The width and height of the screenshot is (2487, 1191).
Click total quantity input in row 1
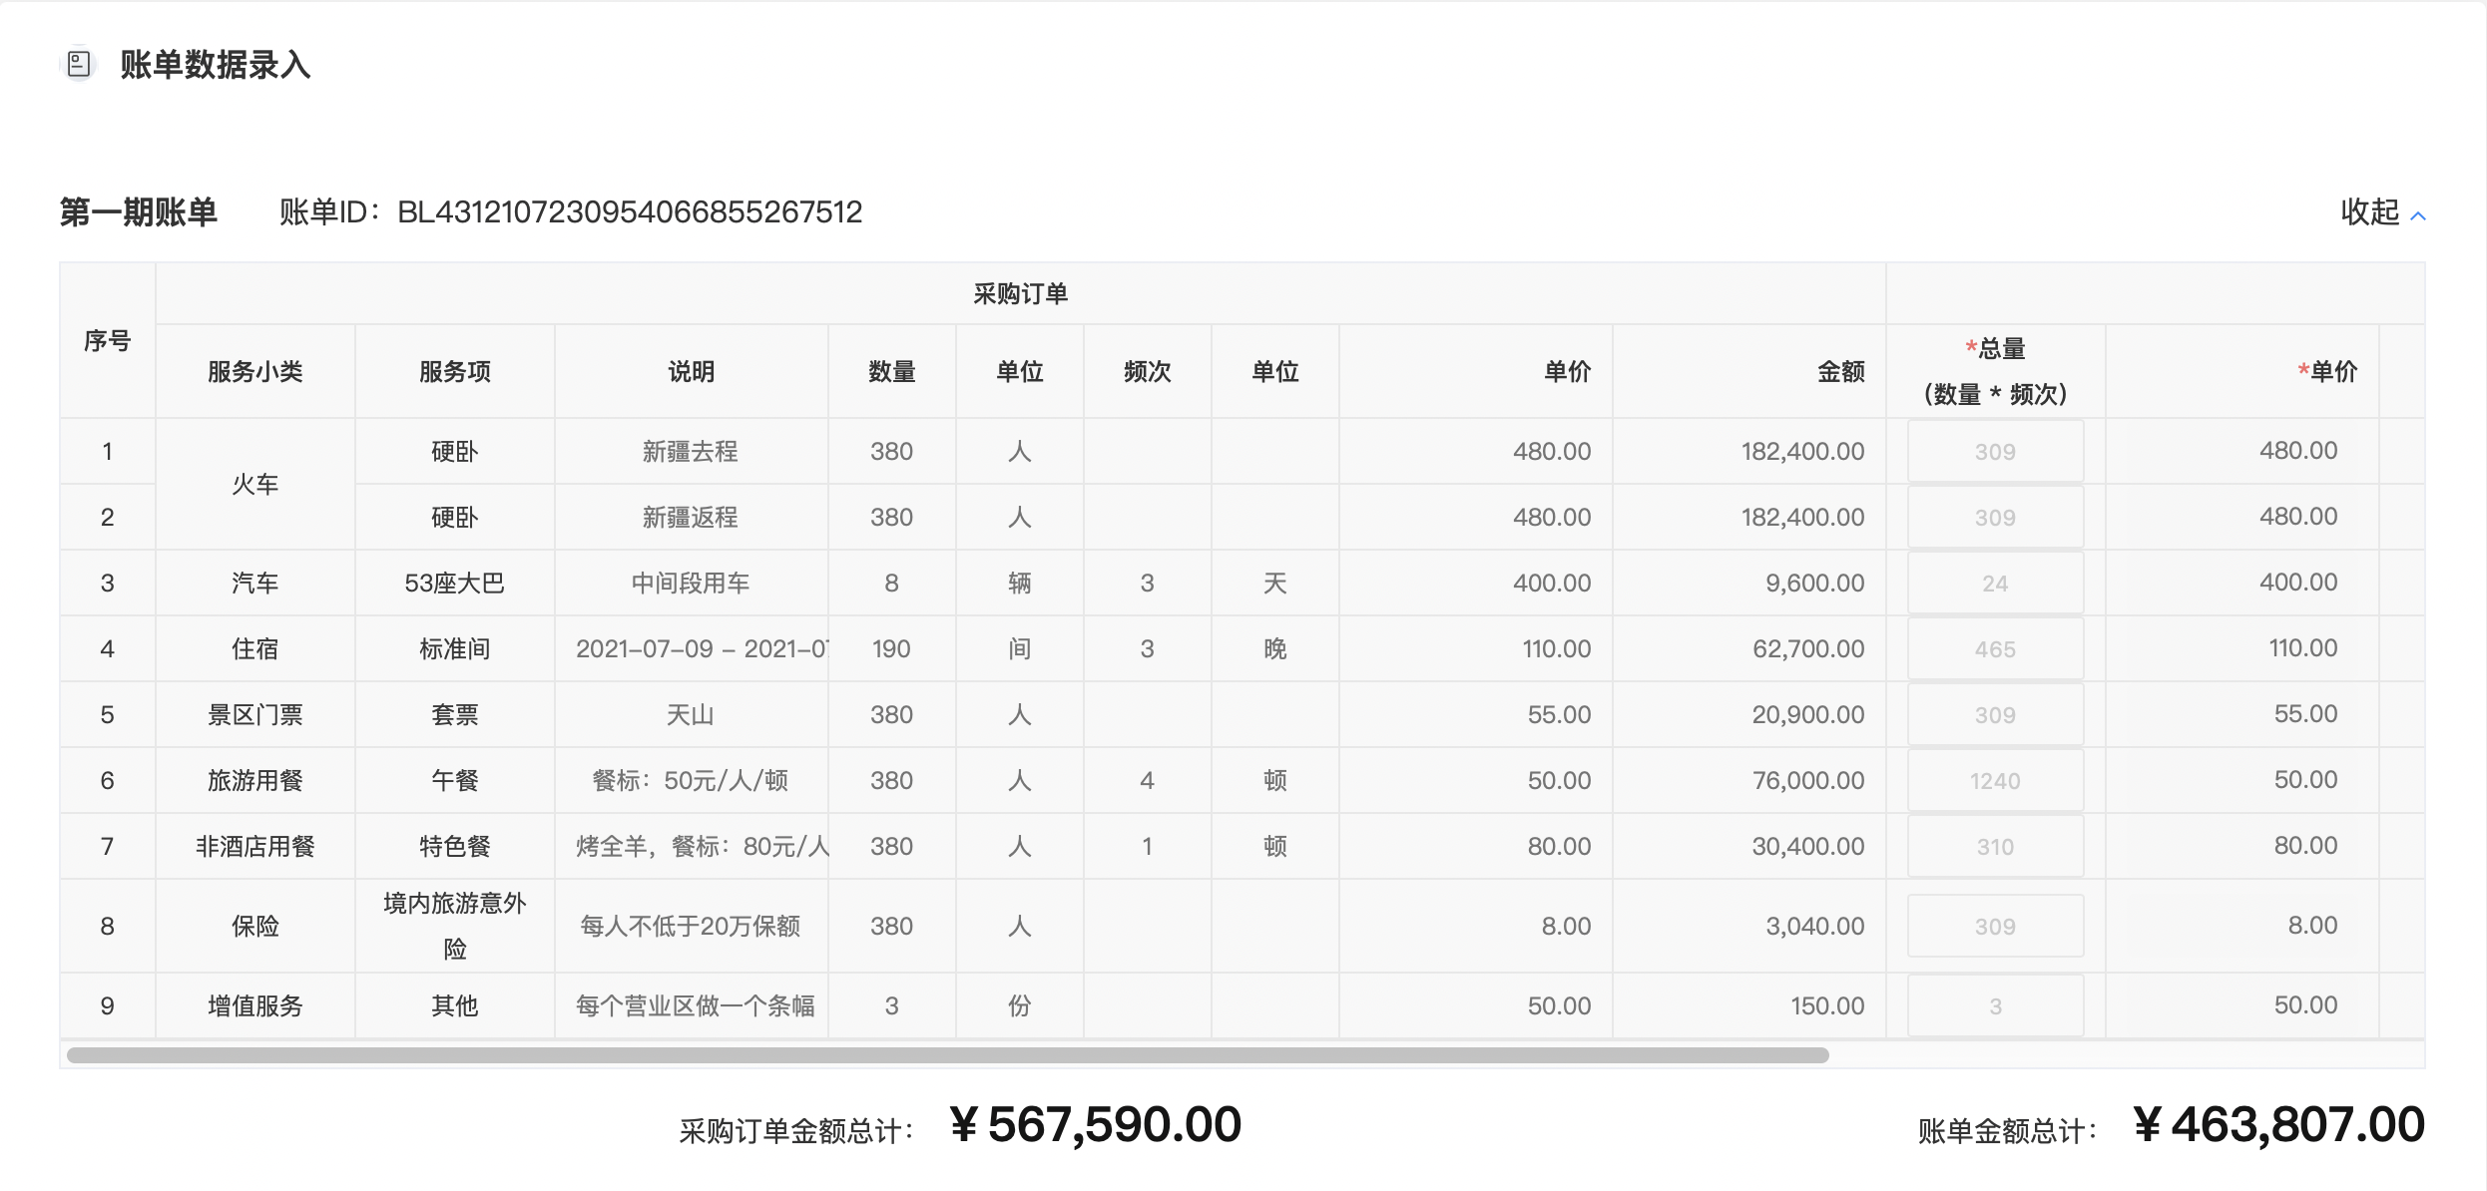1995,452
